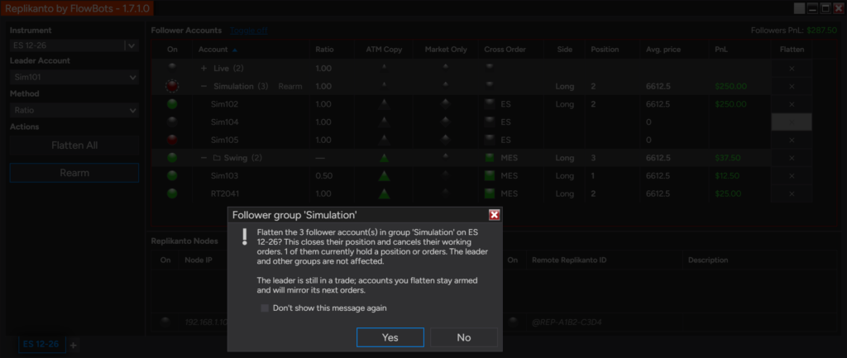Image resolution: width=847 pixels, height=358 pixels.
Task: Click the PnL column header
Action: (x=721, y=50)
